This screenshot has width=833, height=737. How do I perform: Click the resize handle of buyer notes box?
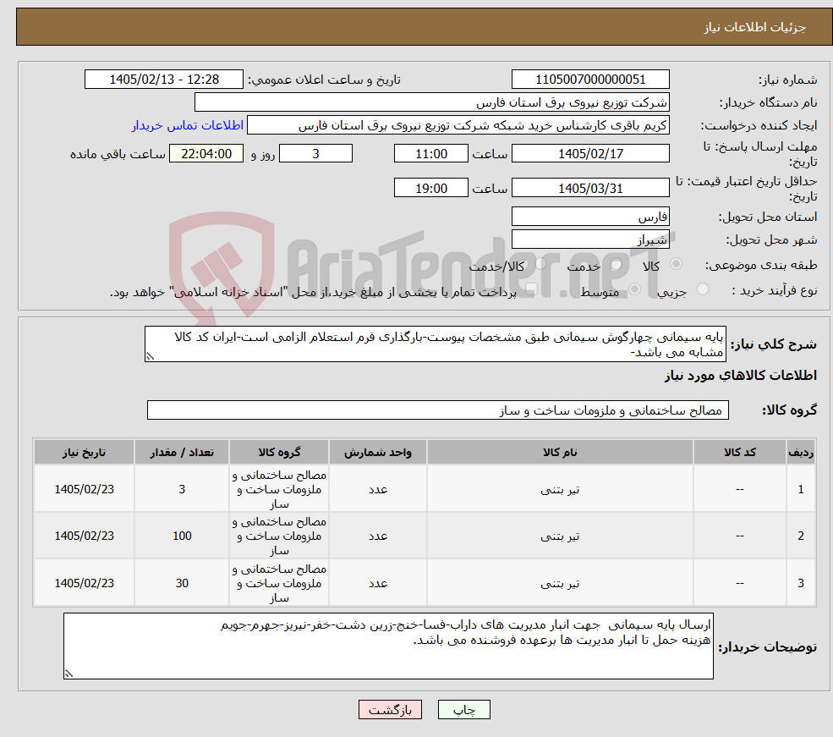point(69,674)
